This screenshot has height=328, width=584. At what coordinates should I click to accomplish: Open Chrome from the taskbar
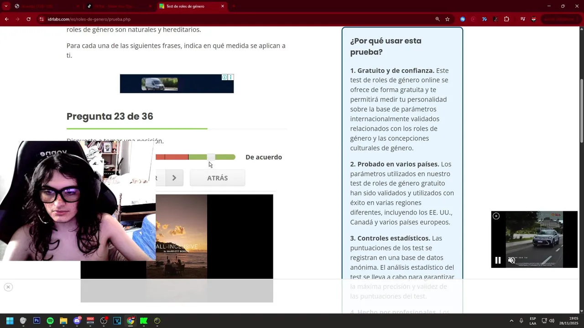[x=130, y=321]
